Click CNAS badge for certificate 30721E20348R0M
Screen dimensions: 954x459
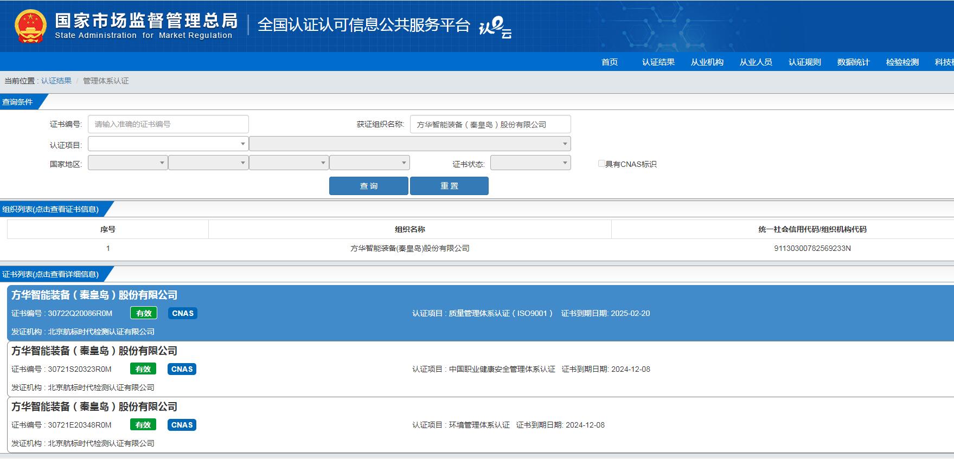coord(182,425)
